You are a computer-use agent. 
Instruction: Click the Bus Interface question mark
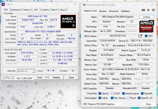[x=153, y=46]
